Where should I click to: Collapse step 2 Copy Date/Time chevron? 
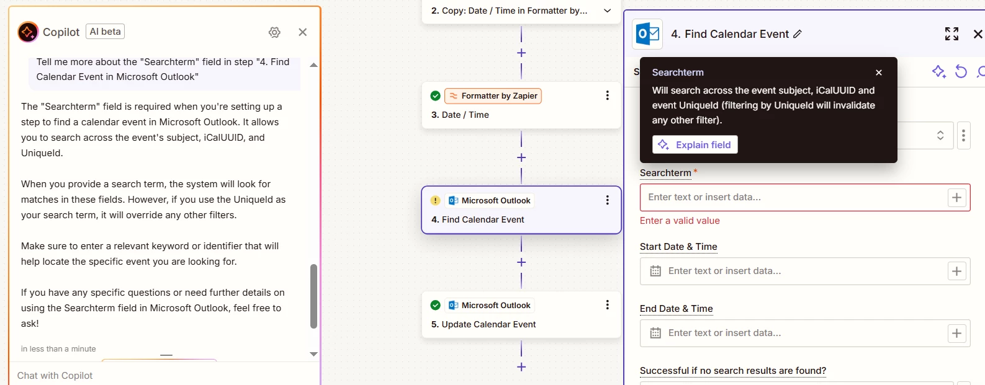click(608, 11)
